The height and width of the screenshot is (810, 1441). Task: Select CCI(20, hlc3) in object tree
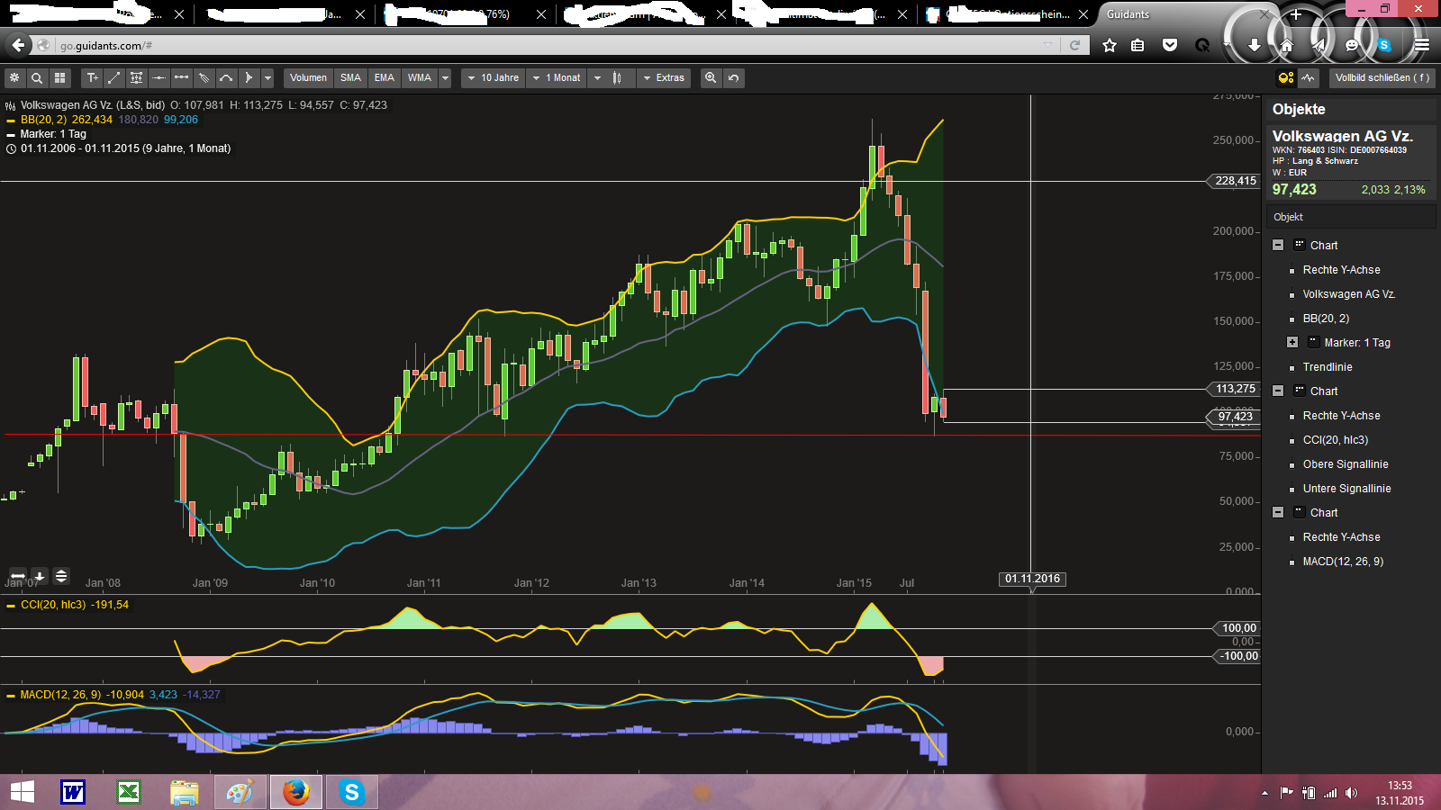tap(1336, 440)
